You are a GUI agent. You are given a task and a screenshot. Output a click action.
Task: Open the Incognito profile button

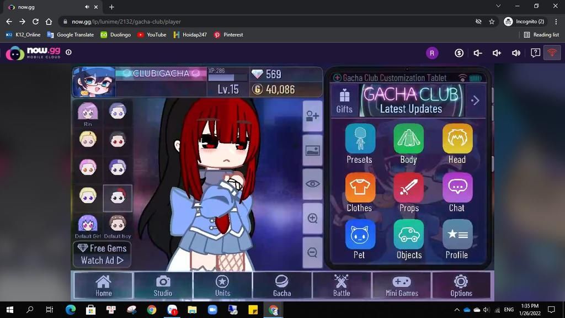coord(524,22)
